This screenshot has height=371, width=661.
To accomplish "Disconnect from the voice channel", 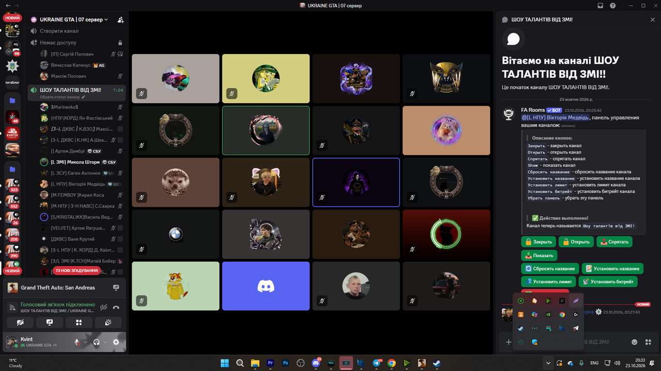I will [116, 307].
